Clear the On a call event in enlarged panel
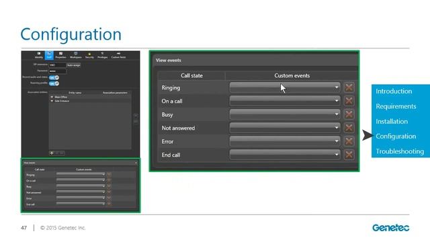Viewport: 430px width, 242px height. (349, 101)
